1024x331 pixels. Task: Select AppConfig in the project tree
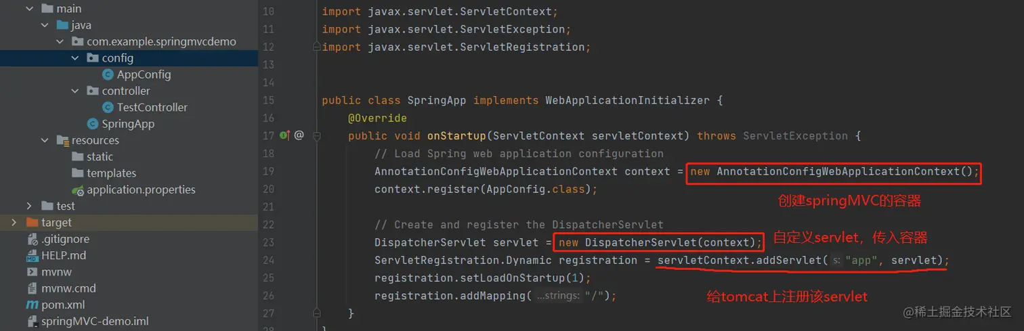click(144, 74)
